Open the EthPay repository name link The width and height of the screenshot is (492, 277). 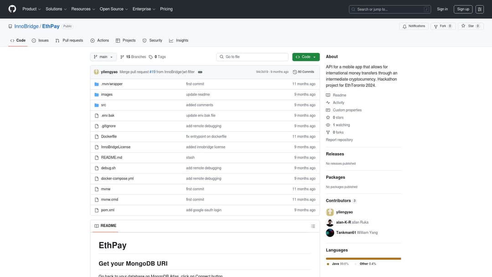click(51, 26)
